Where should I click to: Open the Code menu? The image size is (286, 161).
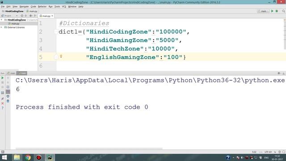(33, 7)
